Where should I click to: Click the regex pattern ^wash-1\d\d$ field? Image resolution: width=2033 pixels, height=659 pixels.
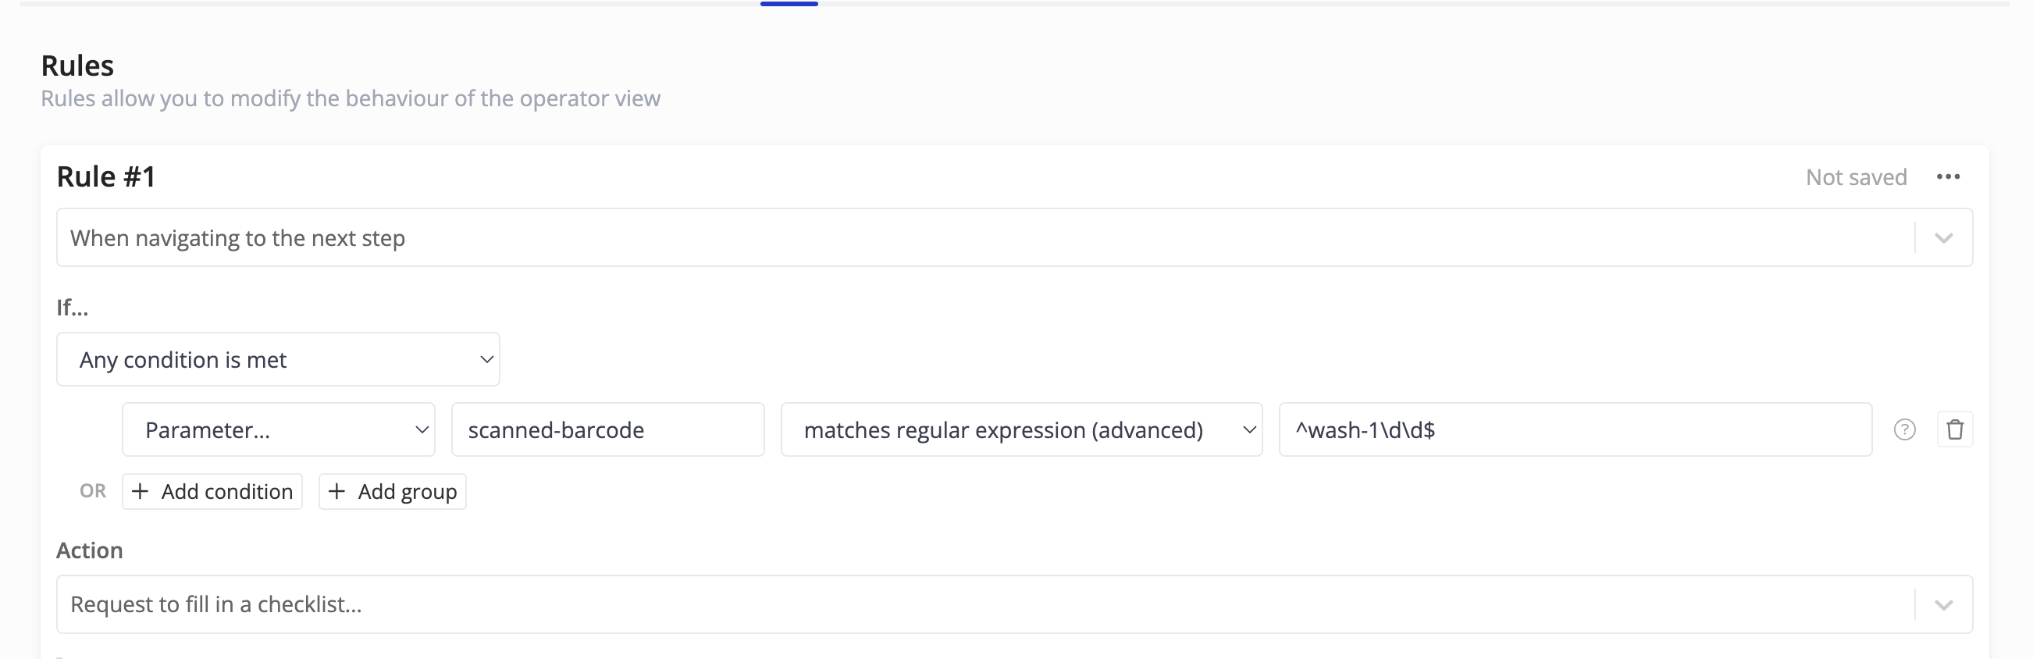click(x=1576, y=429)
